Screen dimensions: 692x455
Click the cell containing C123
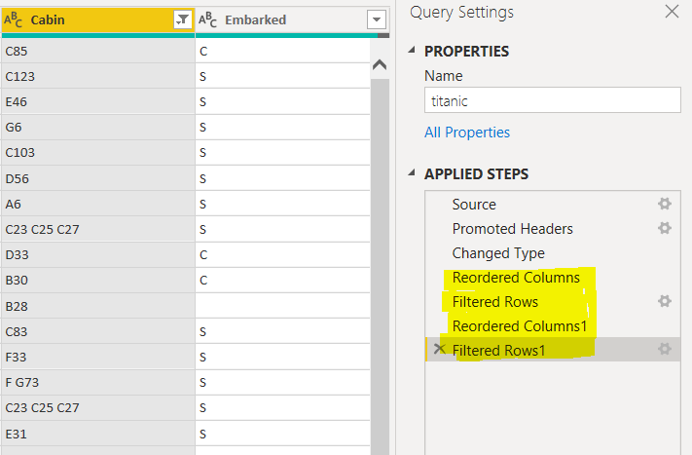tap(97, 76)
